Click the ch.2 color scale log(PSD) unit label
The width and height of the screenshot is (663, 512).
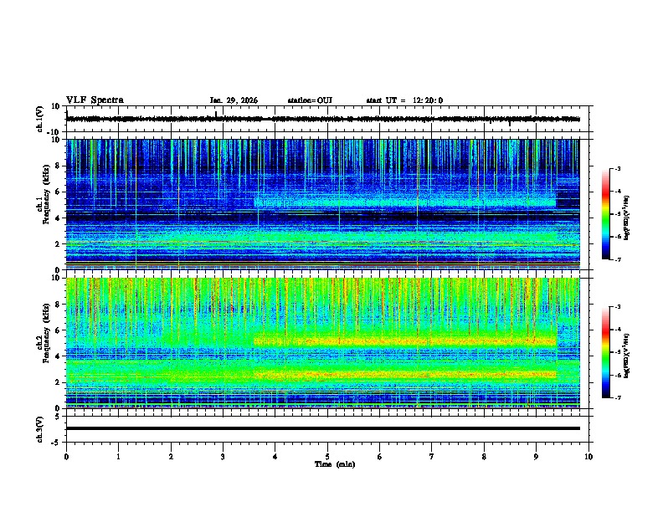tap(626, 356)
